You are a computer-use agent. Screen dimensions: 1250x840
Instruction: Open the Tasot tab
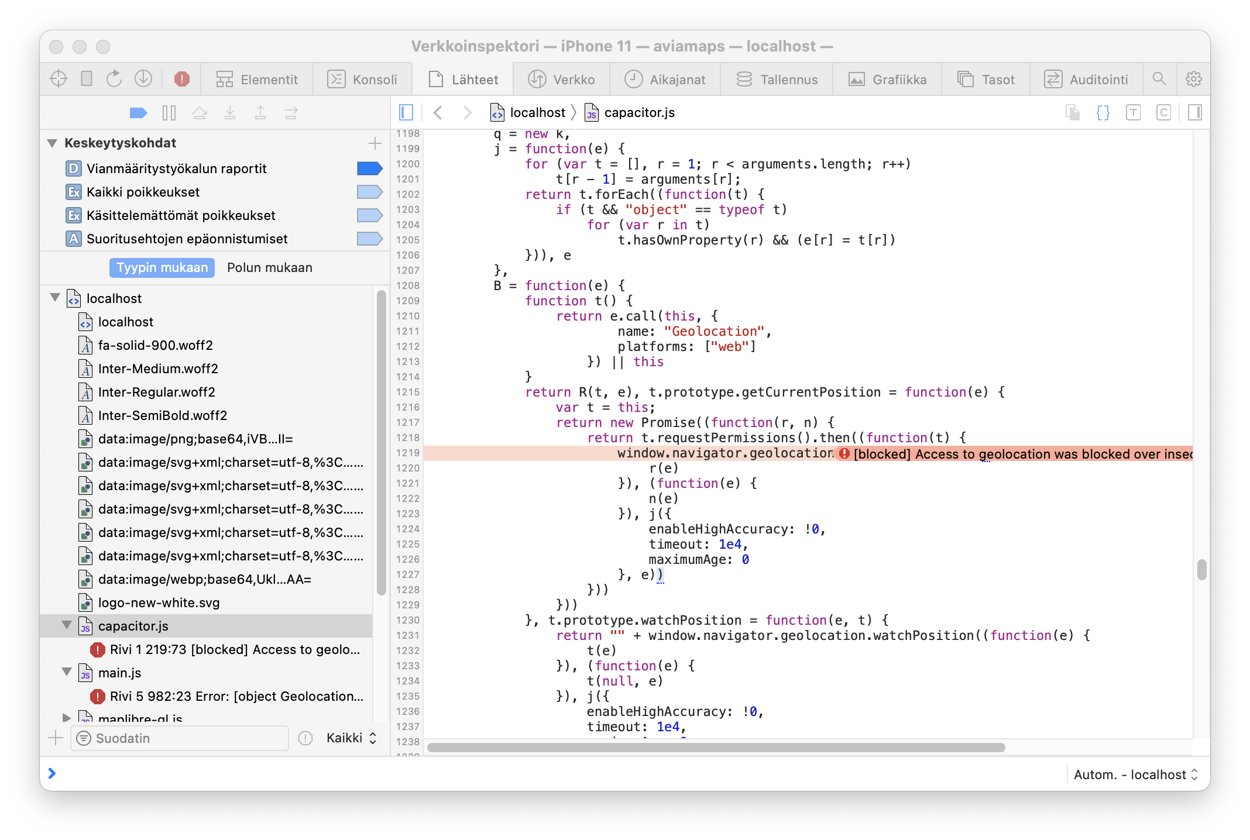(x=985, y=80)
